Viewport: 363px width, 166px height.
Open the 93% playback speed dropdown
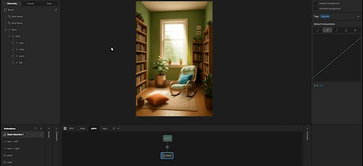[x=71, y=128]
